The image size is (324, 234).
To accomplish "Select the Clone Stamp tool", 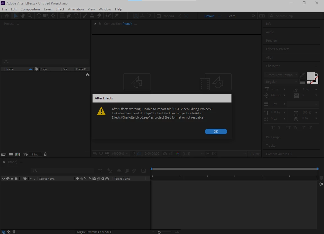I will (x=92, y=16).
